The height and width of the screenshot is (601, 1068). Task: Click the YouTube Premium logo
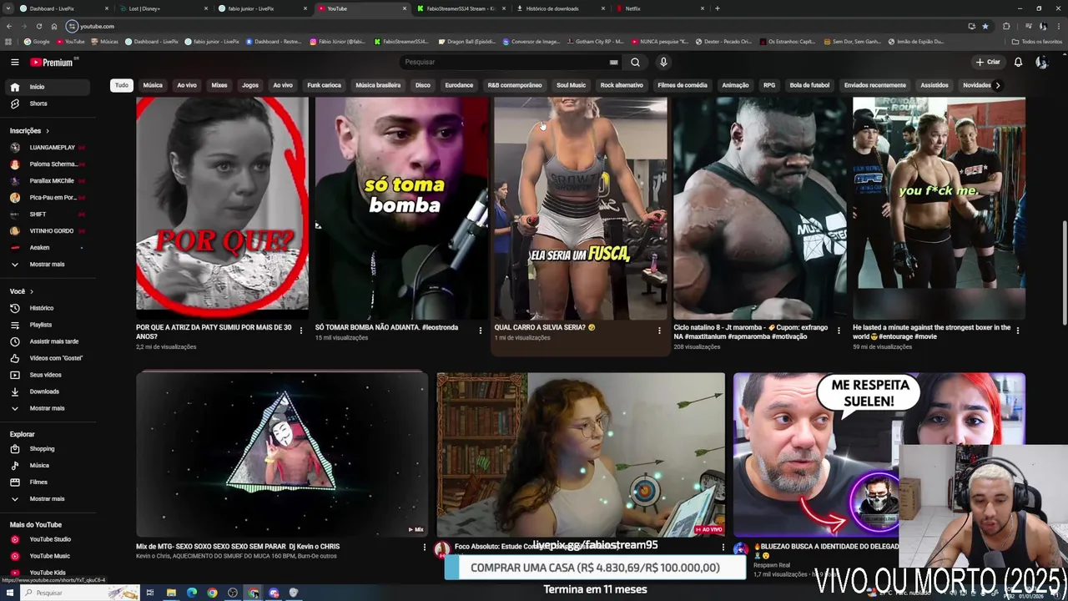click(53, 62)
